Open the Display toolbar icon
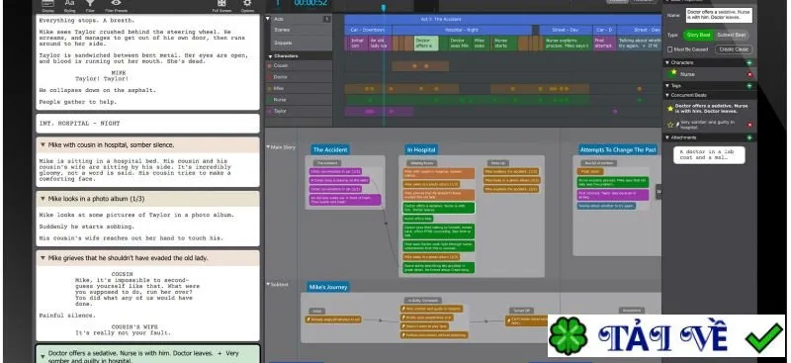 [48, 5]
